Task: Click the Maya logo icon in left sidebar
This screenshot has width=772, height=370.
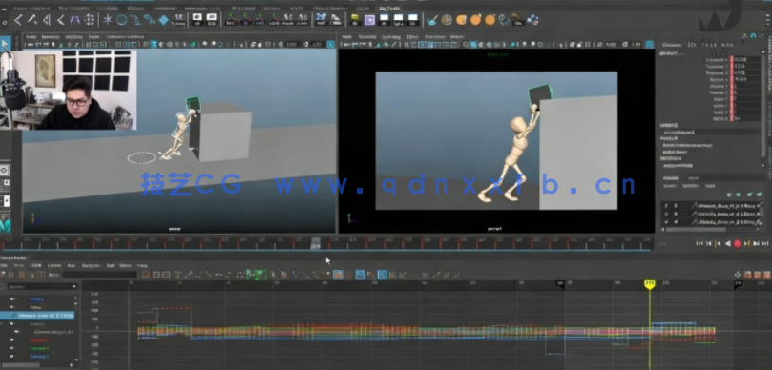Action: click(5, 225)
